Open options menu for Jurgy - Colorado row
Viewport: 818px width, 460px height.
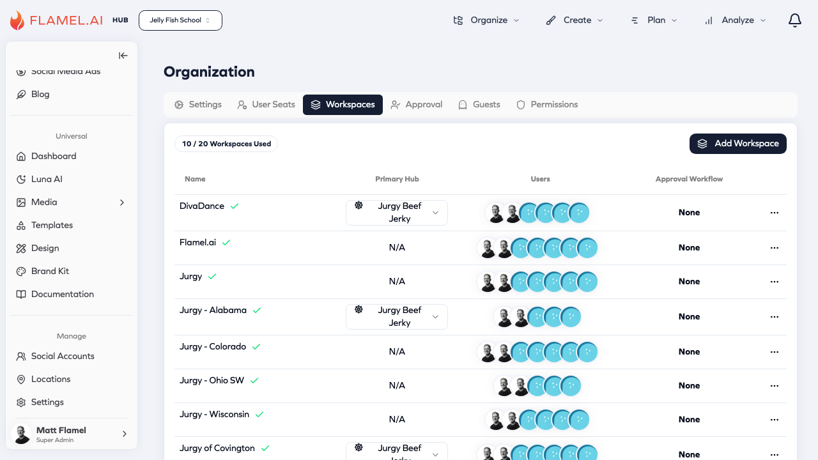[775, 352]
